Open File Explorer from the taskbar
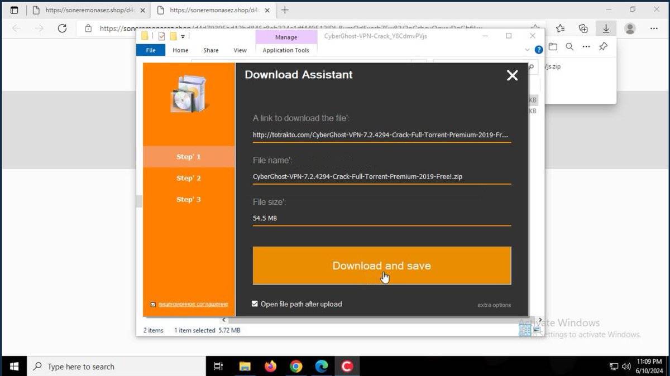This screenshot has height=376, width=670. pos(245,367)
